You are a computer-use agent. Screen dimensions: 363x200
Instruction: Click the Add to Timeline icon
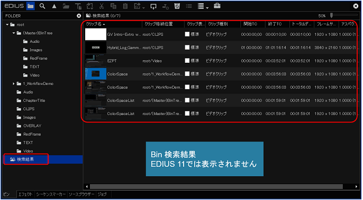pyautogui.click(x=165, y=6)
